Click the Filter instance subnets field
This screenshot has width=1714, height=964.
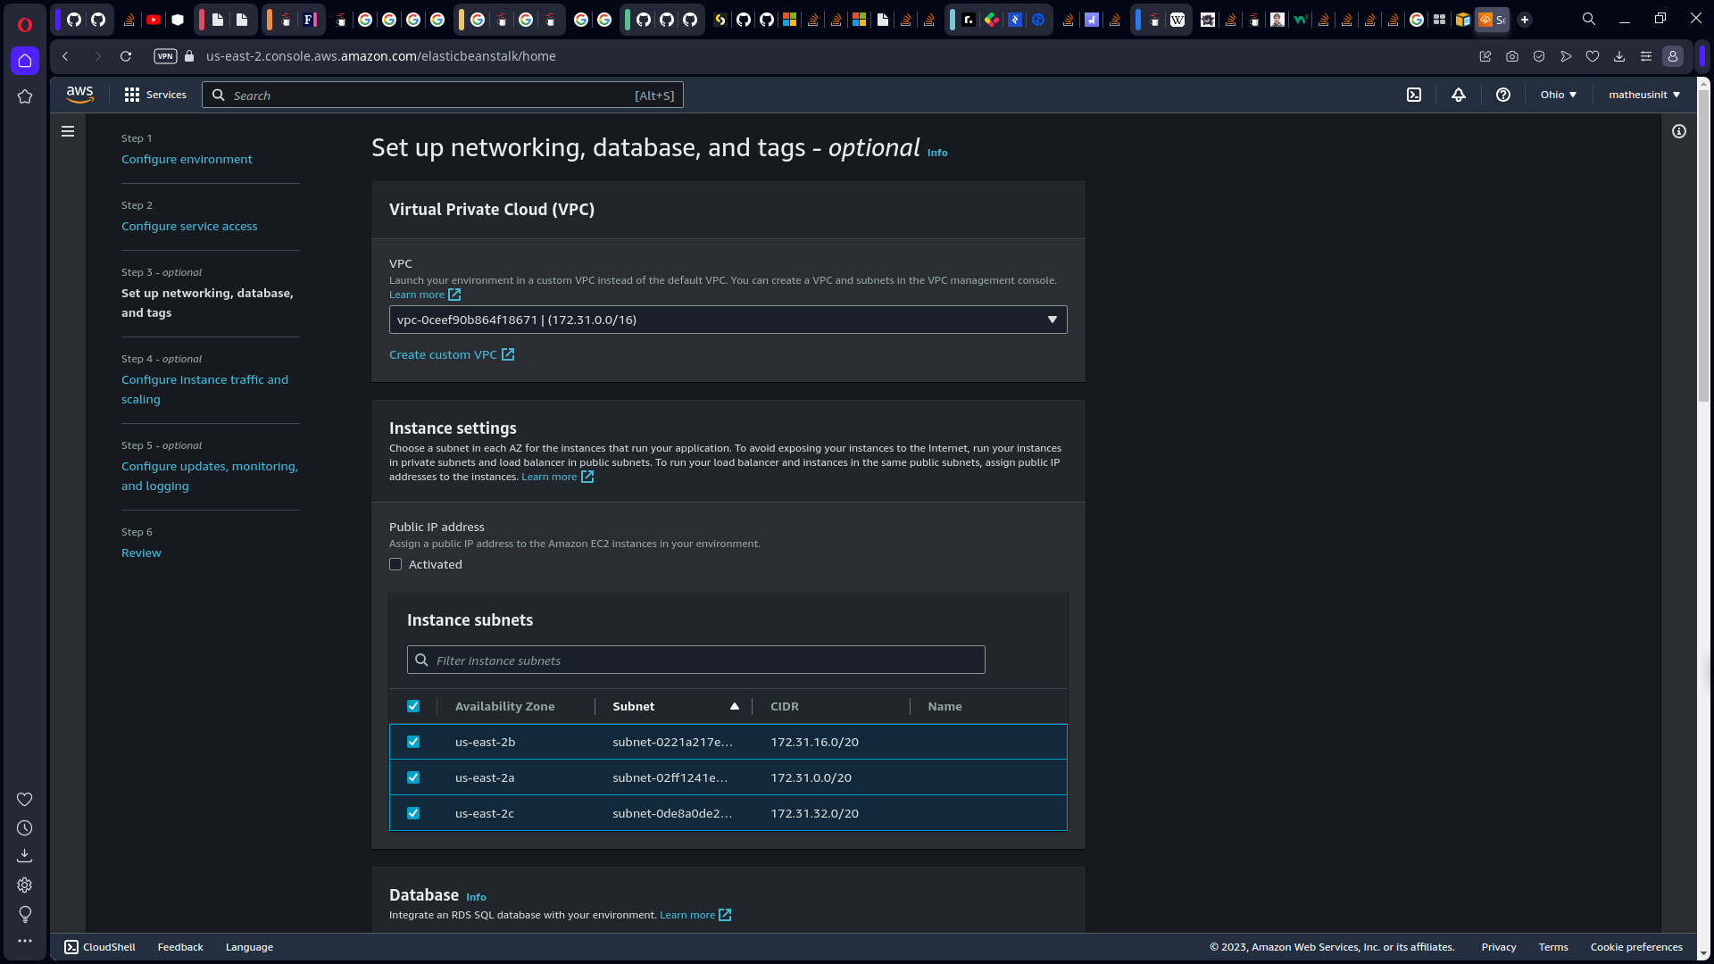695,660
